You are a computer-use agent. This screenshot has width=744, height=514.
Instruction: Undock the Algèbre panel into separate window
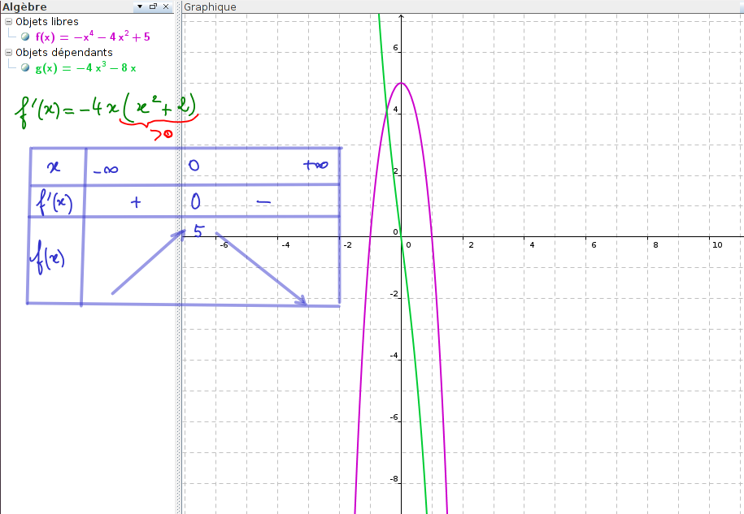[153, 6]
